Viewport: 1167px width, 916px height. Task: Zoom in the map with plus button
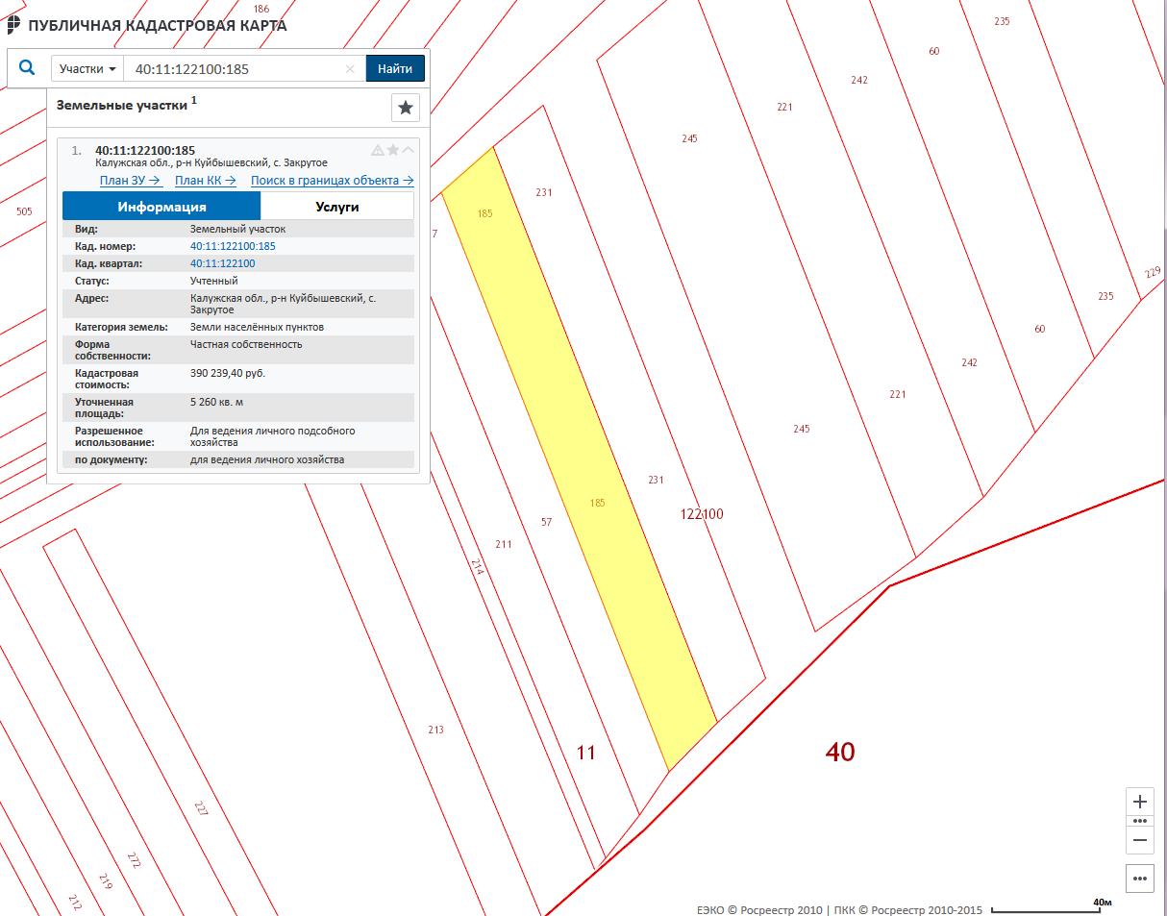[x=1140, y=802]
